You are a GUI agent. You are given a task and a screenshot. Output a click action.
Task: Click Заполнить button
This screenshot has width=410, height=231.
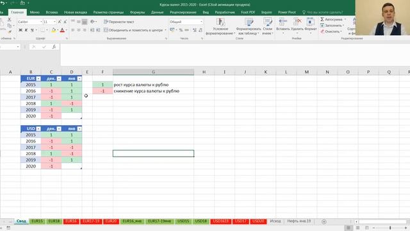pyautogui.click(x=332, y=26)
